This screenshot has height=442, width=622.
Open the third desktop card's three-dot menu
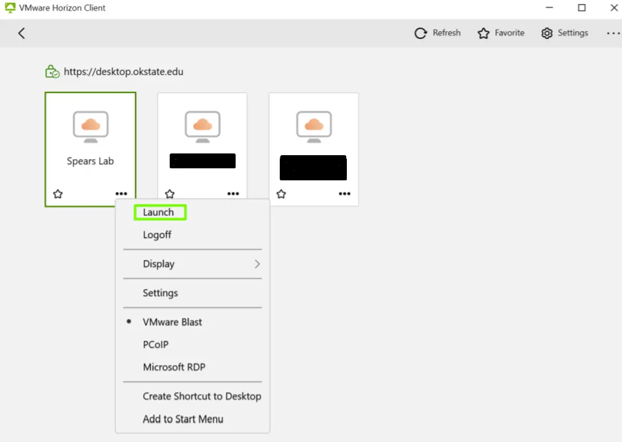point(345,194)
